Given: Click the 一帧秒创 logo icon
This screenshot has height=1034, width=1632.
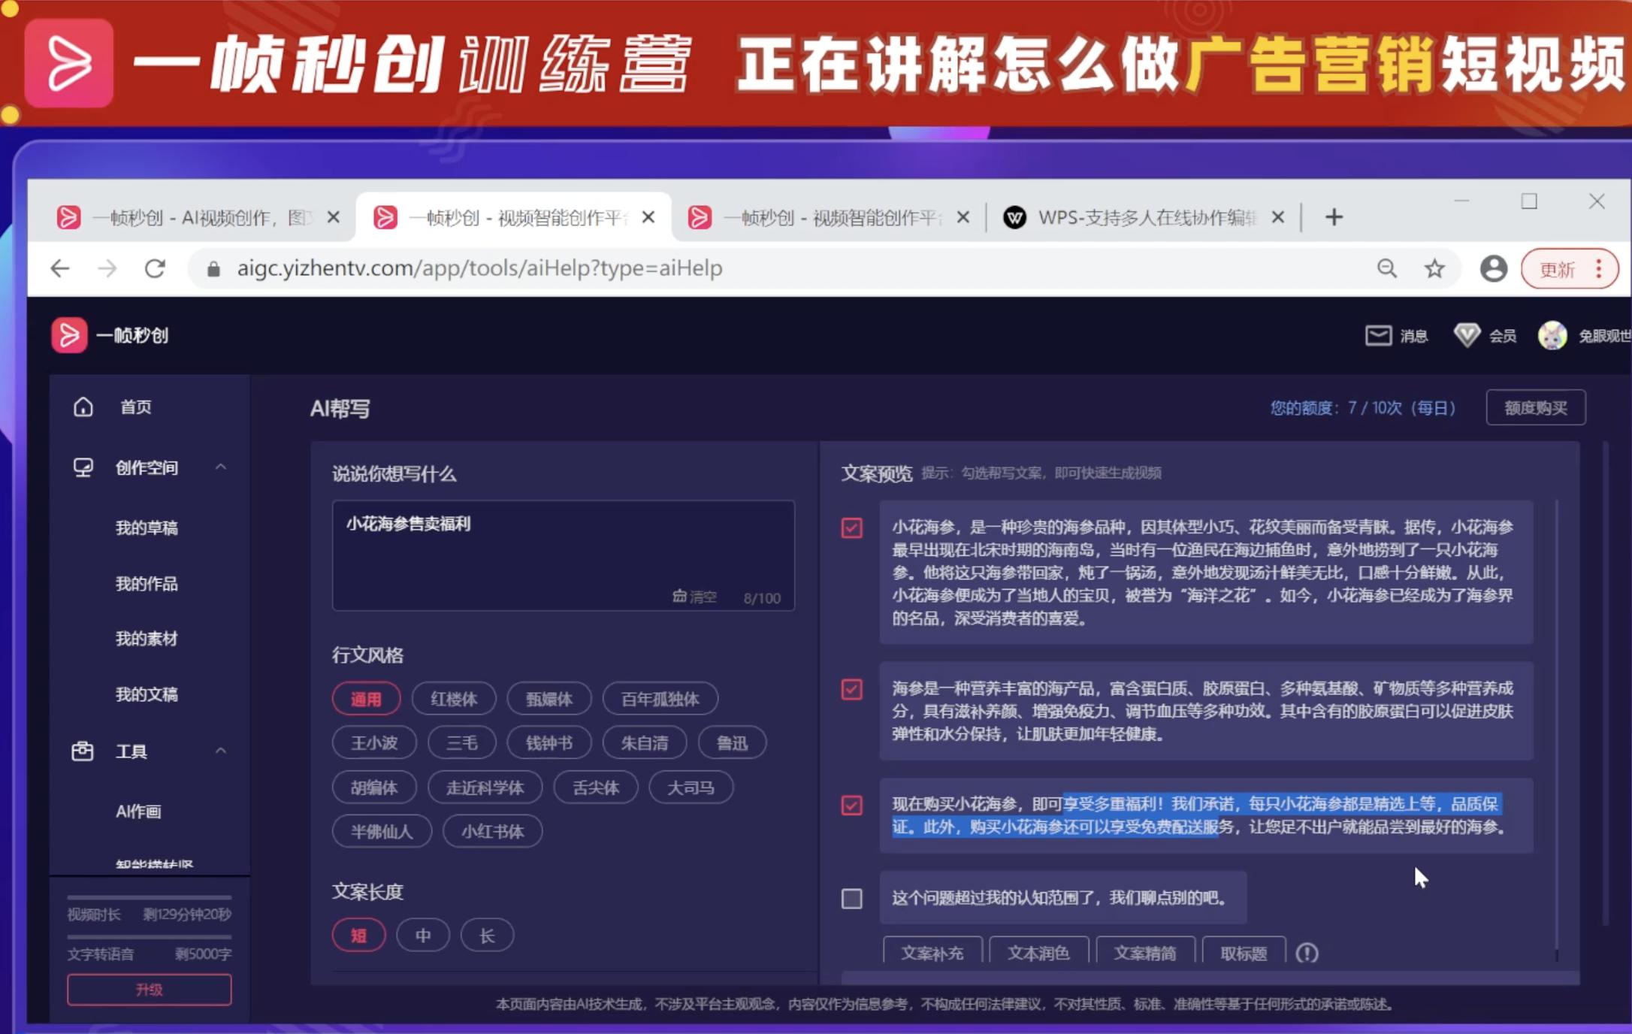Looking at the screenshot, I should pyautogui.click(x=68, y=335).
